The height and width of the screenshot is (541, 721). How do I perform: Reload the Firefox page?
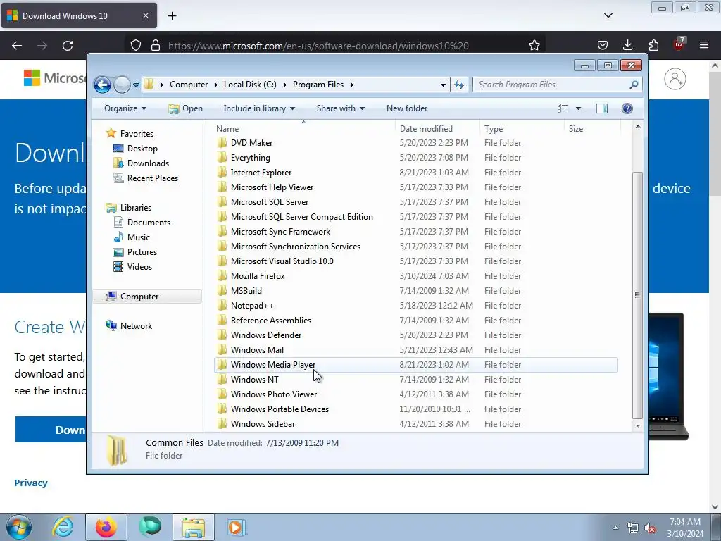click(68, 46)
